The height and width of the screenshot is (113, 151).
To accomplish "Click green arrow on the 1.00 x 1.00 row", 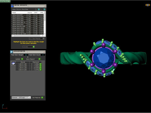I will (41, 64).
